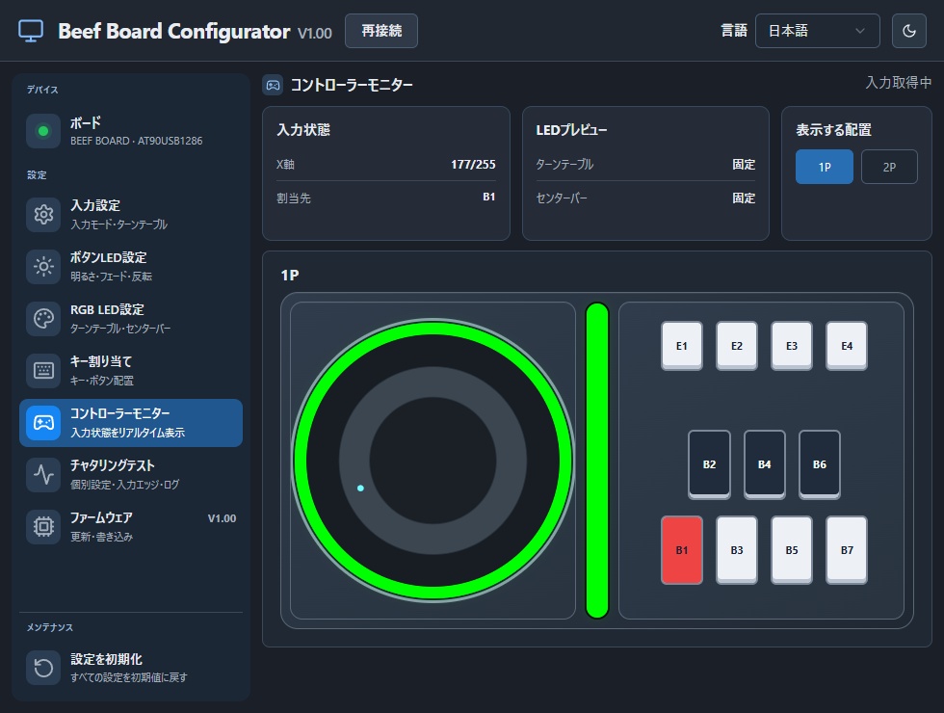
Task: Click the dark B6 key on the controller
Action: coord(820,464)
